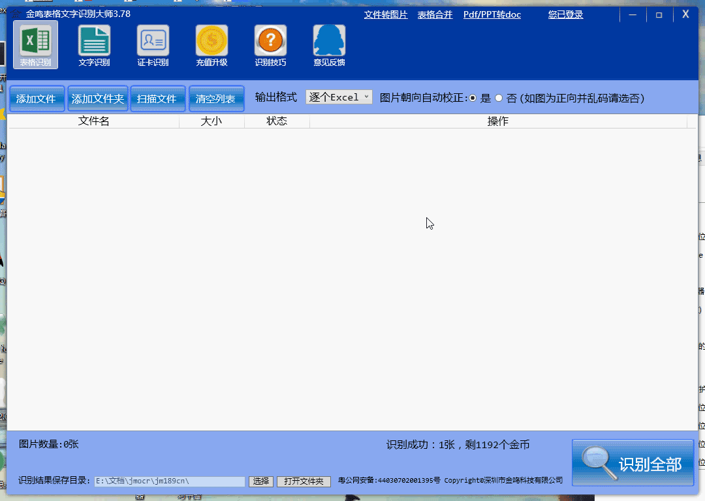Click the 扫描文件 scan file button
Image resolution: width=705 pixels, height=501 pixels.
tap(157, 99)
